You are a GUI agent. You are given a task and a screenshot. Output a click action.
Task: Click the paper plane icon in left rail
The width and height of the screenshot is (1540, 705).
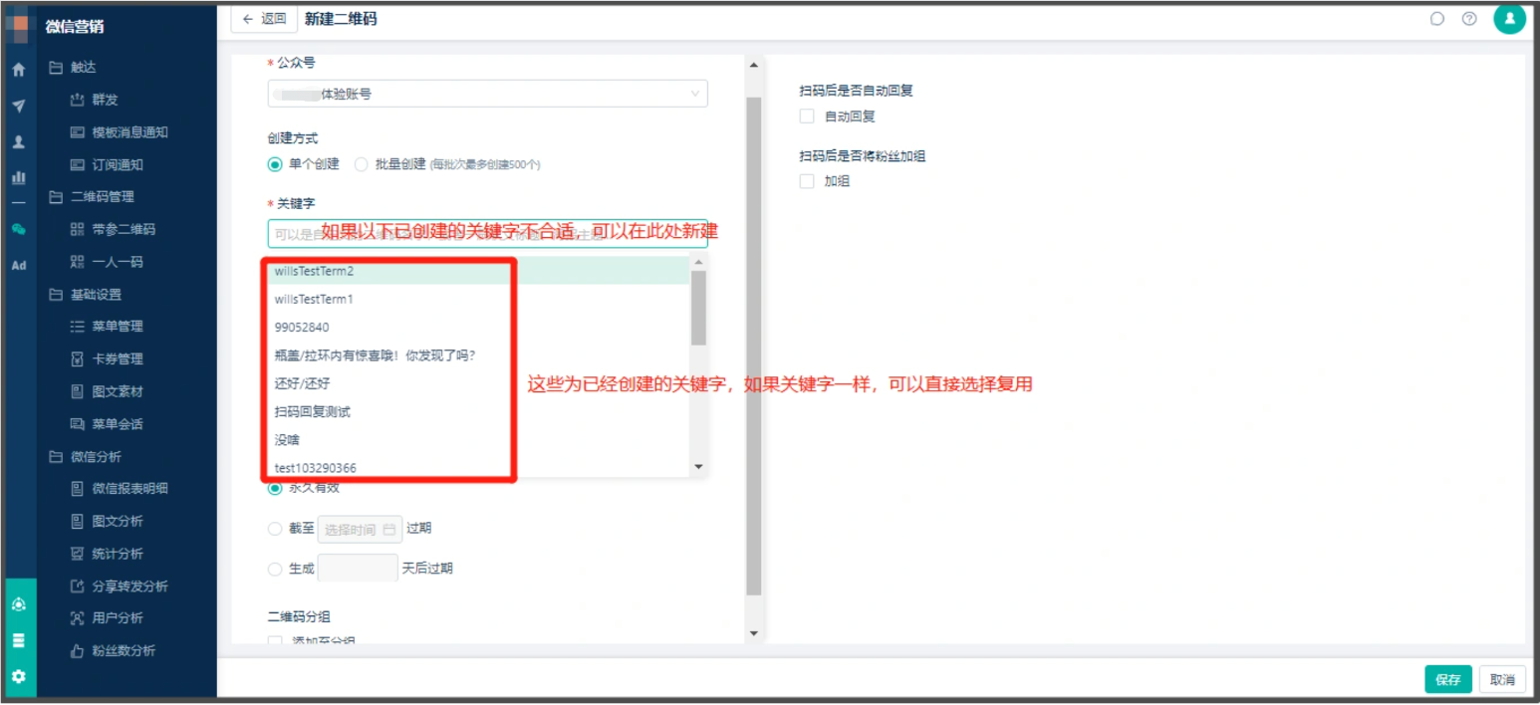(18, 107)
